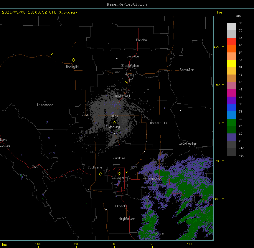
Task: Select the light gray 80 dBZ legend color
Action: tap(232, 27)
